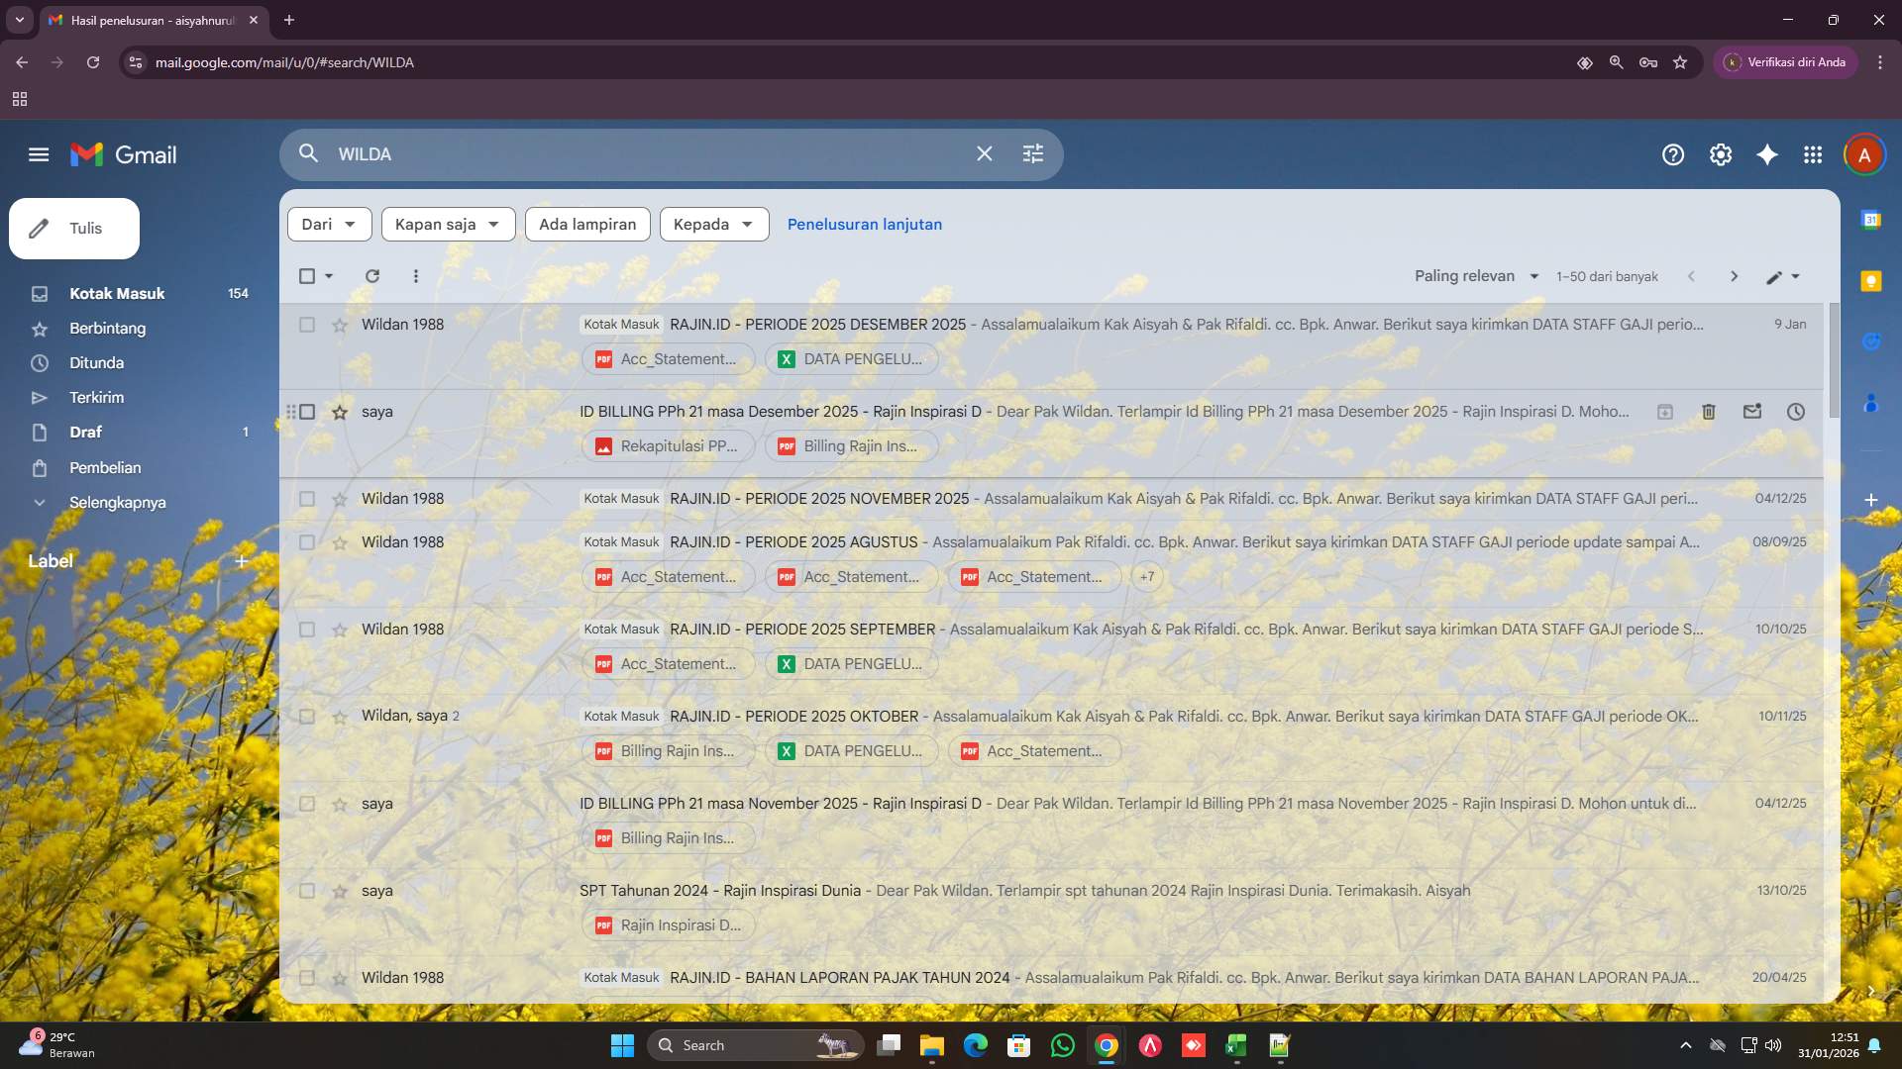Check the SPT Tahunan 2024 email checkbox
The width and height of the screenshot is (1902, 1069).
pyautogui.click(x=307, y=891)
